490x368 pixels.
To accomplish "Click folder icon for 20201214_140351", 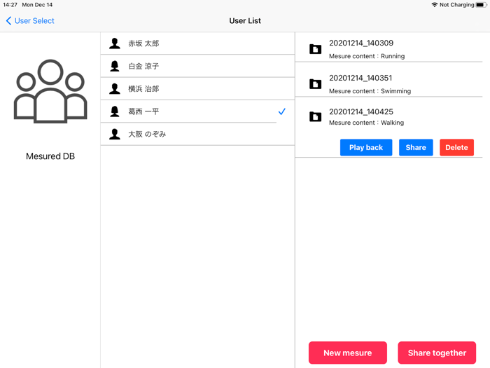I will [315, 84].
